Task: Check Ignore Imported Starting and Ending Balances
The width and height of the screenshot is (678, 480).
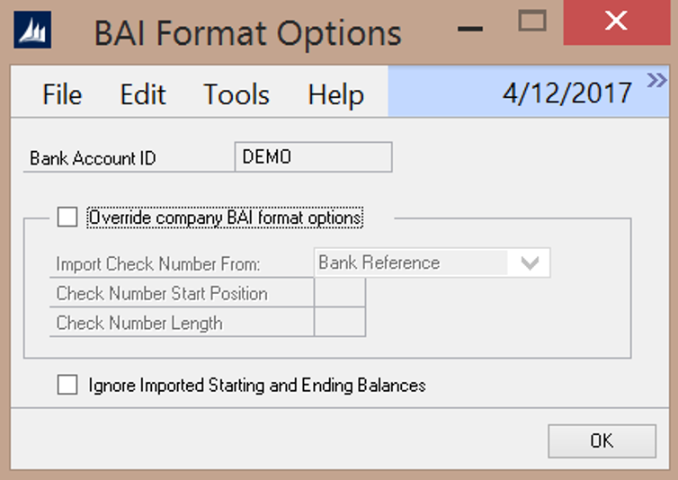Action: (x=67, y=385)
